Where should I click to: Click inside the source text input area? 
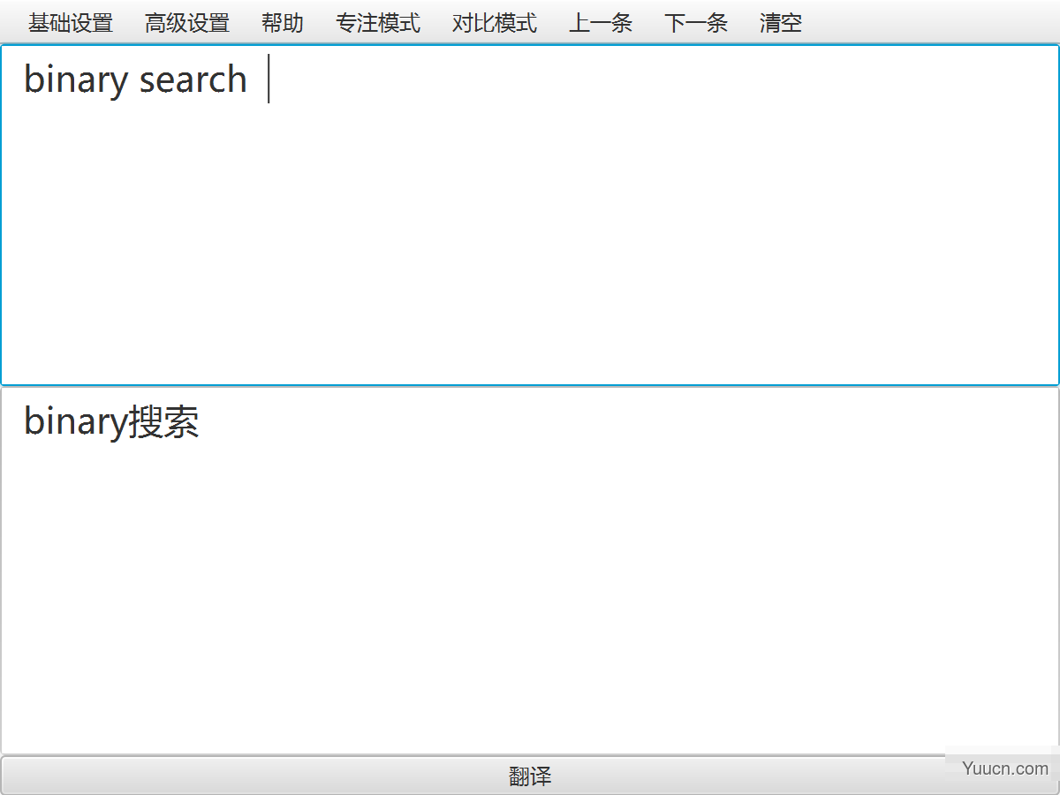click(x=530, y=212)
